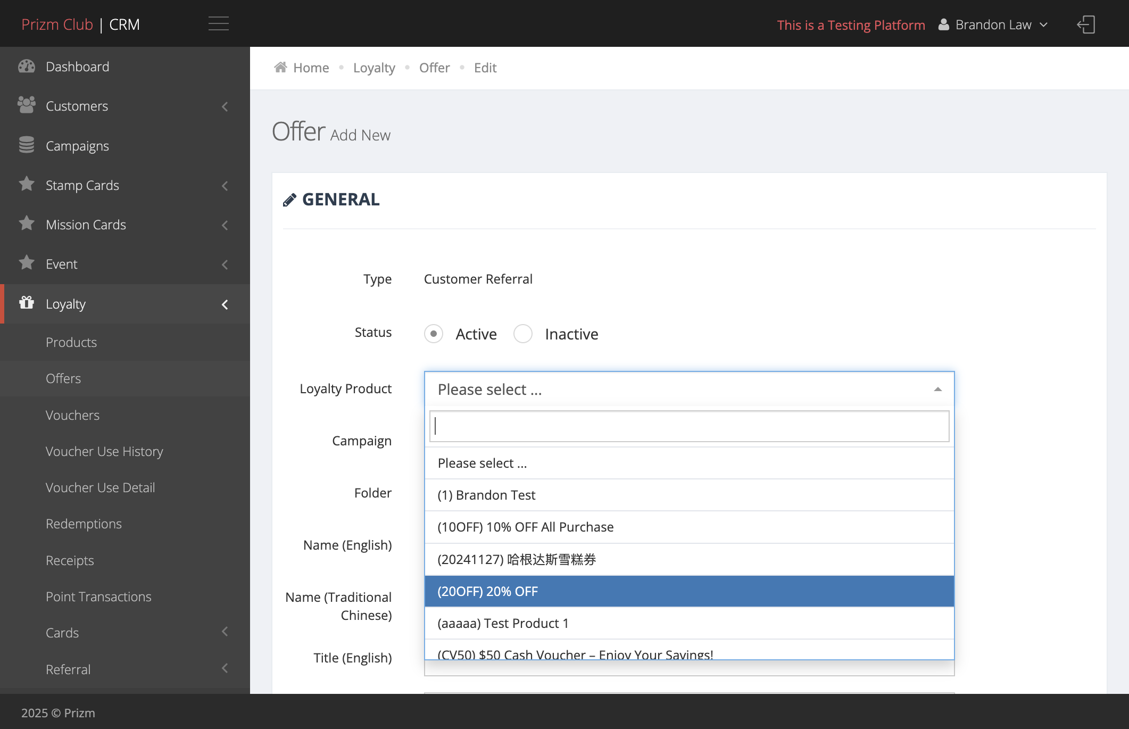Select the Active status radio button
The image size is (1129, 729).
click(x=434, y=334)
